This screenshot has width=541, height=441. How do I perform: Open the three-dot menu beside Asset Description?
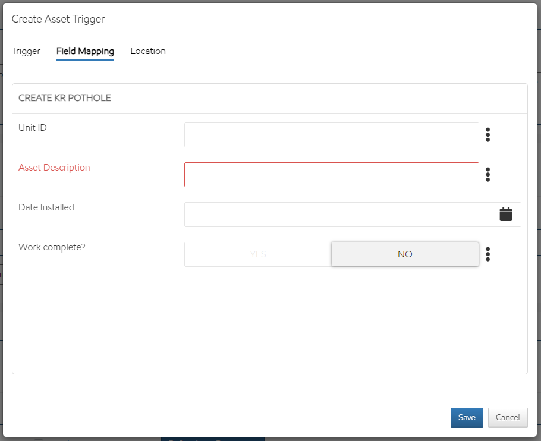[x=487, y=175]
